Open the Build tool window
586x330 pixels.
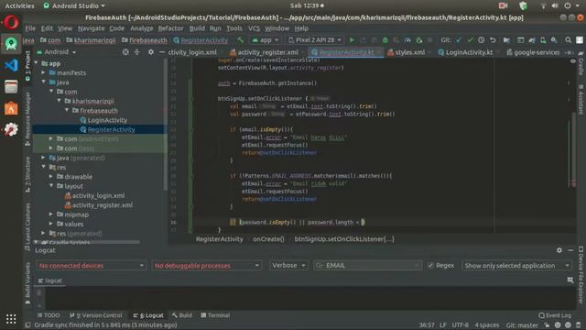click(182, 315)
